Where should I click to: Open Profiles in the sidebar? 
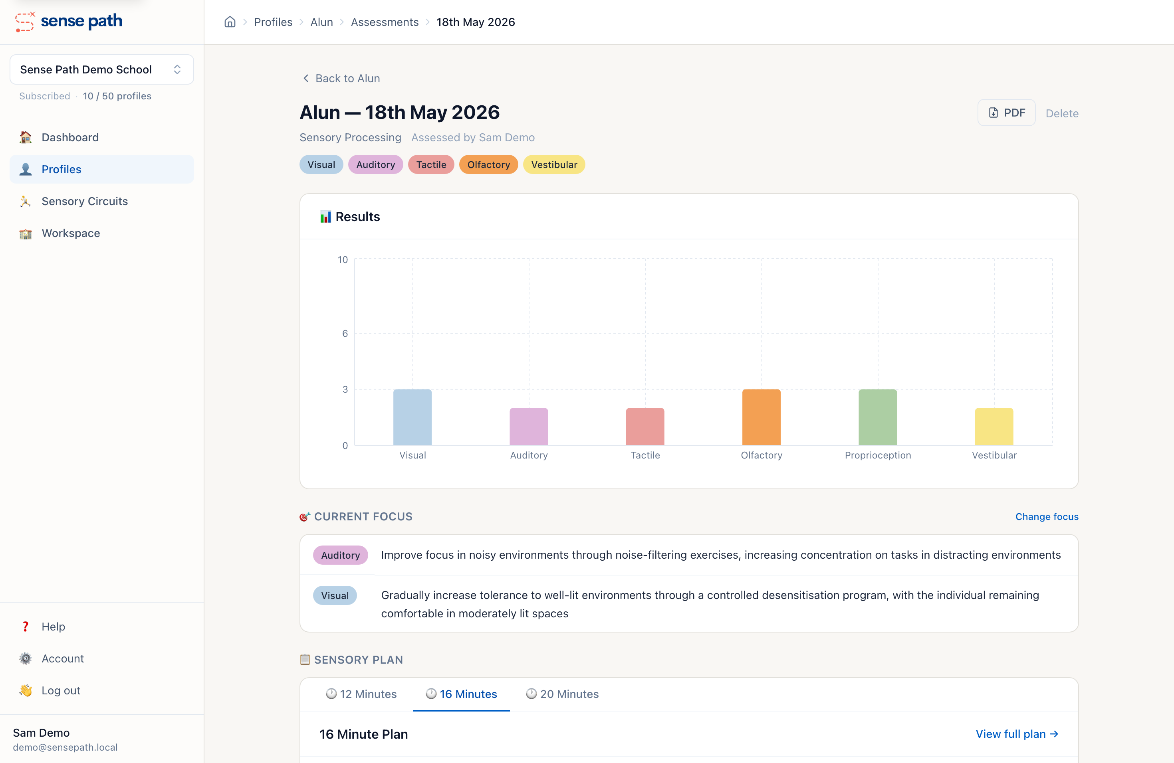pyautogui.click(x=101, y=170)
